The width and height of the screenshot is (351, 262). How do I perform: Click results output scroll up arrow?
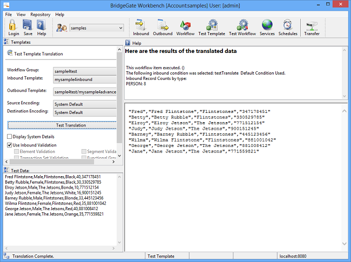[x=345, y=111]
